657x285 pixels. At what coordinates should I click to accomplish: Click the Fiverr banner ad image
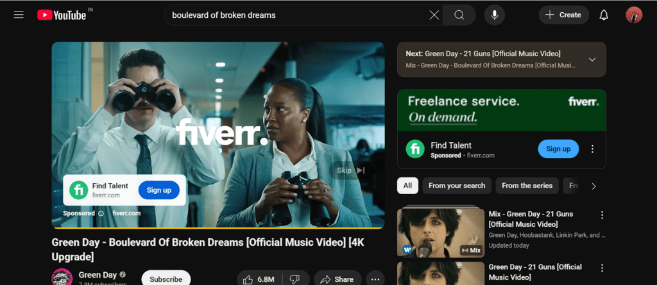[x=502, y=110]
